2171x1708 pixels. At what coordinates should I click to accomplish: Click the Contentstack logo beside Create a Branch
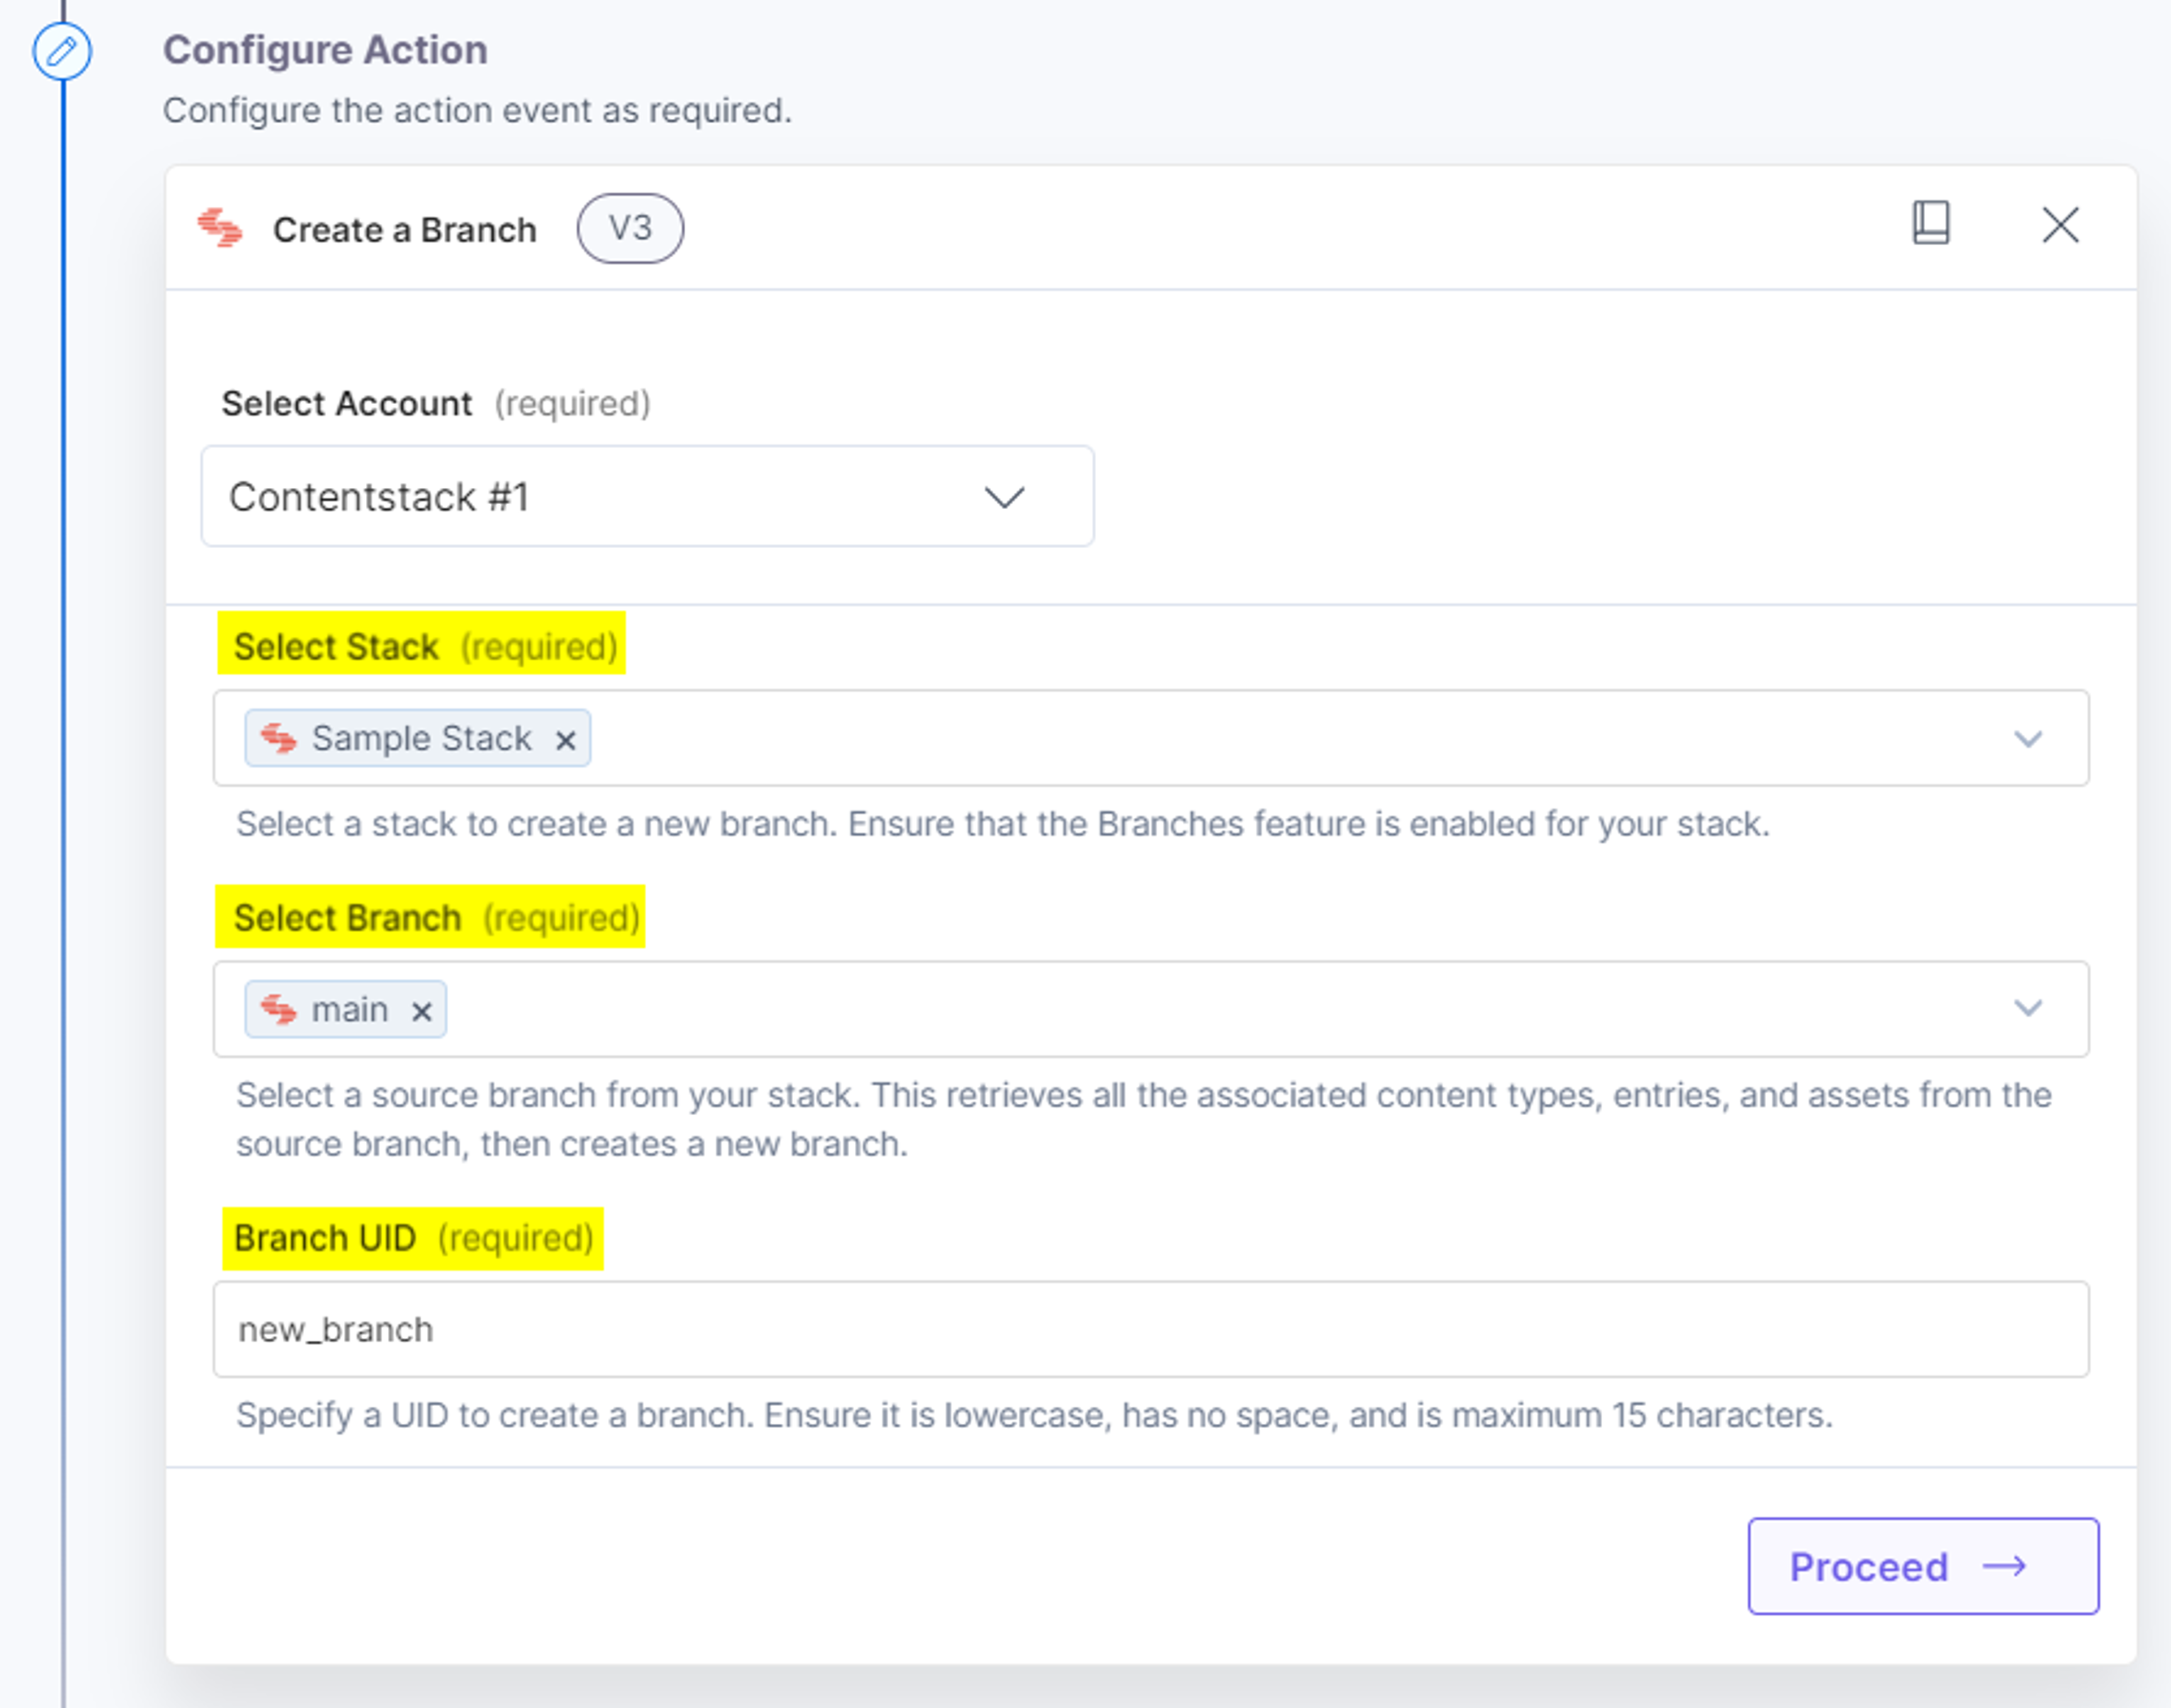(220, 228)
